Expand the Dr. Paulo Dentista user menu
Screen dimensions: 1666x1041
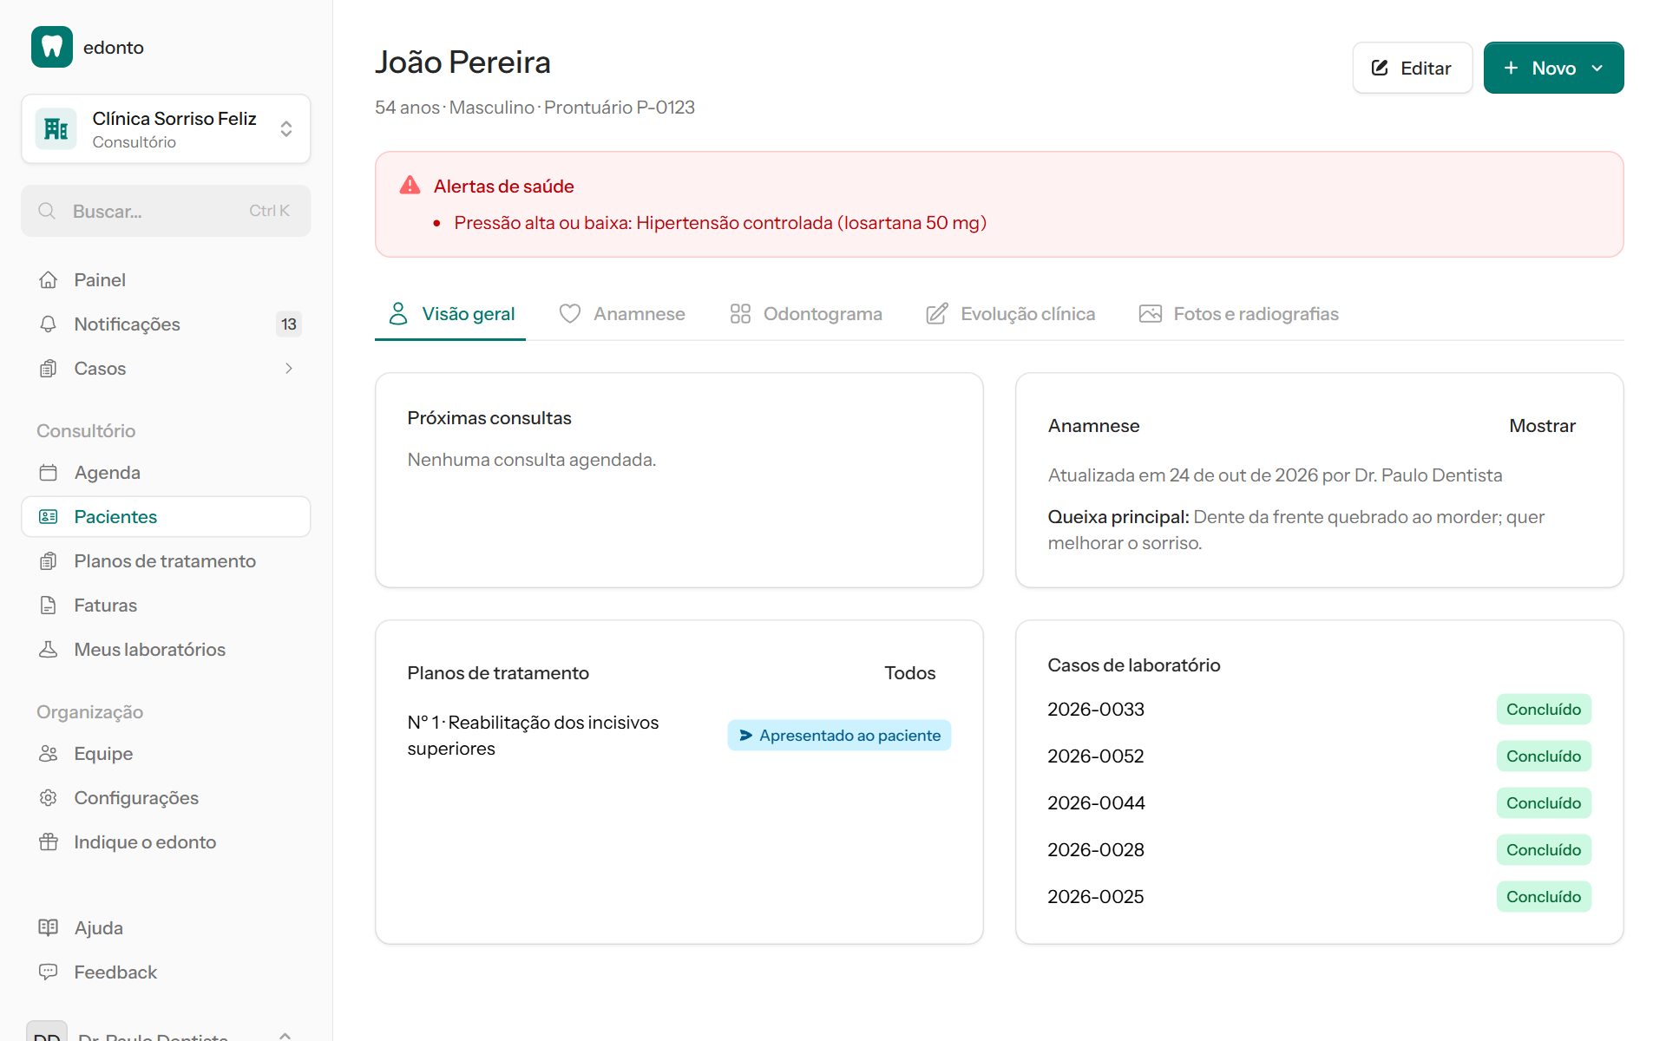point(166,1032)
